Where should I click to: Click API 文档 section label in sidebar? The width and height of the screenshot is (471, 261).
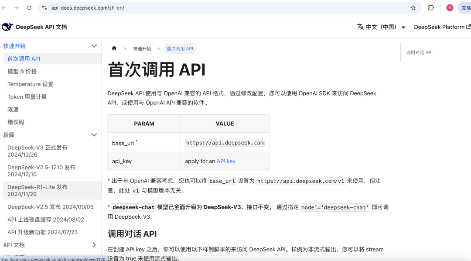tap(14, 245)
